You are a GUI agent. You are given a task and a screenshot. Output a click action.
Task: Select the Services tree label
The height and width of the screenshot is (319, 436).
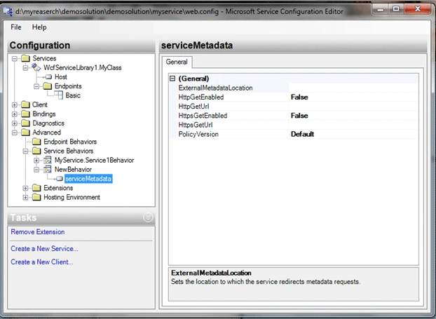(44, 58)
